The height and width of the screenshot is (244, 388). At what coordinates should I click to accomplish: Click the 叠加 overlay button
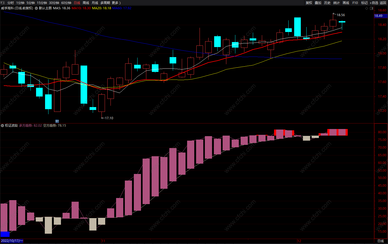318,3
